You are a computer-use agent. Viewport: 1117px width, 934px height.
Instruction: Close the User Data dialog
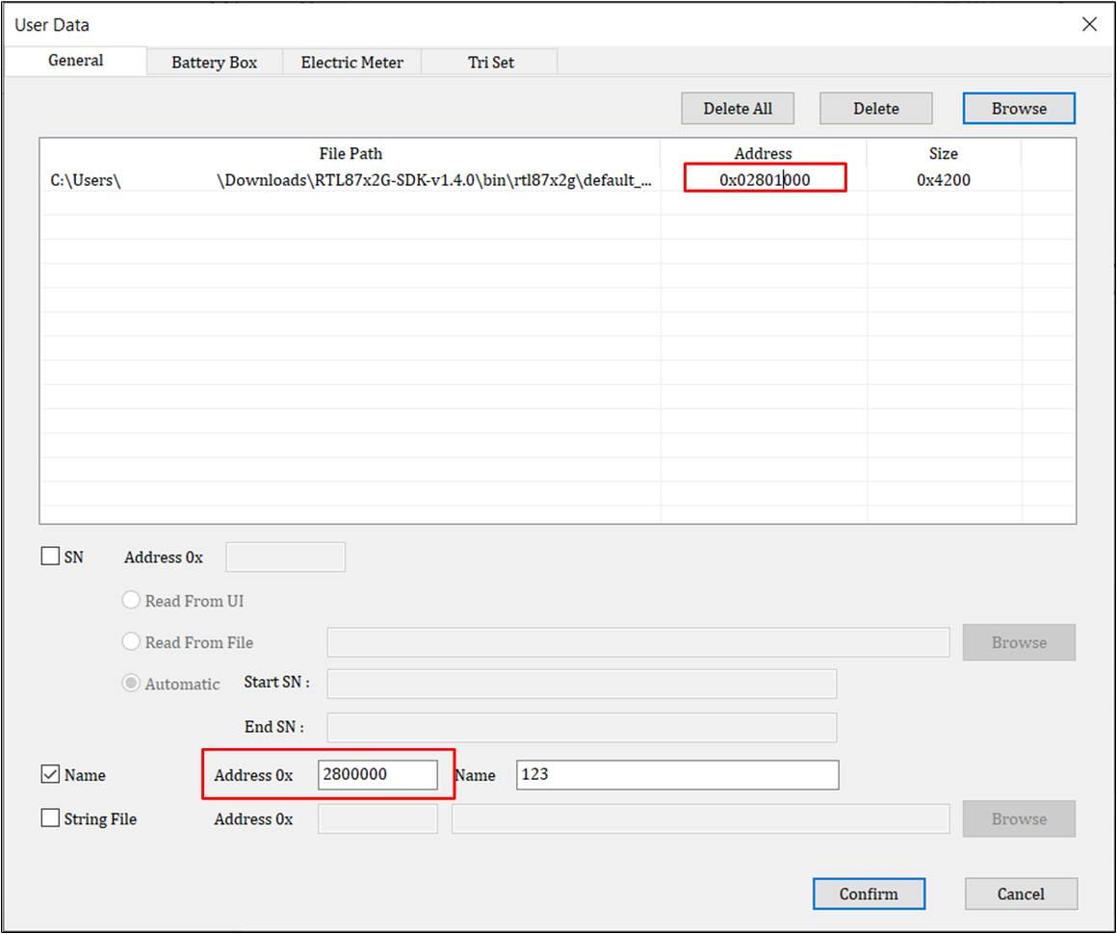pos(1089,25)
